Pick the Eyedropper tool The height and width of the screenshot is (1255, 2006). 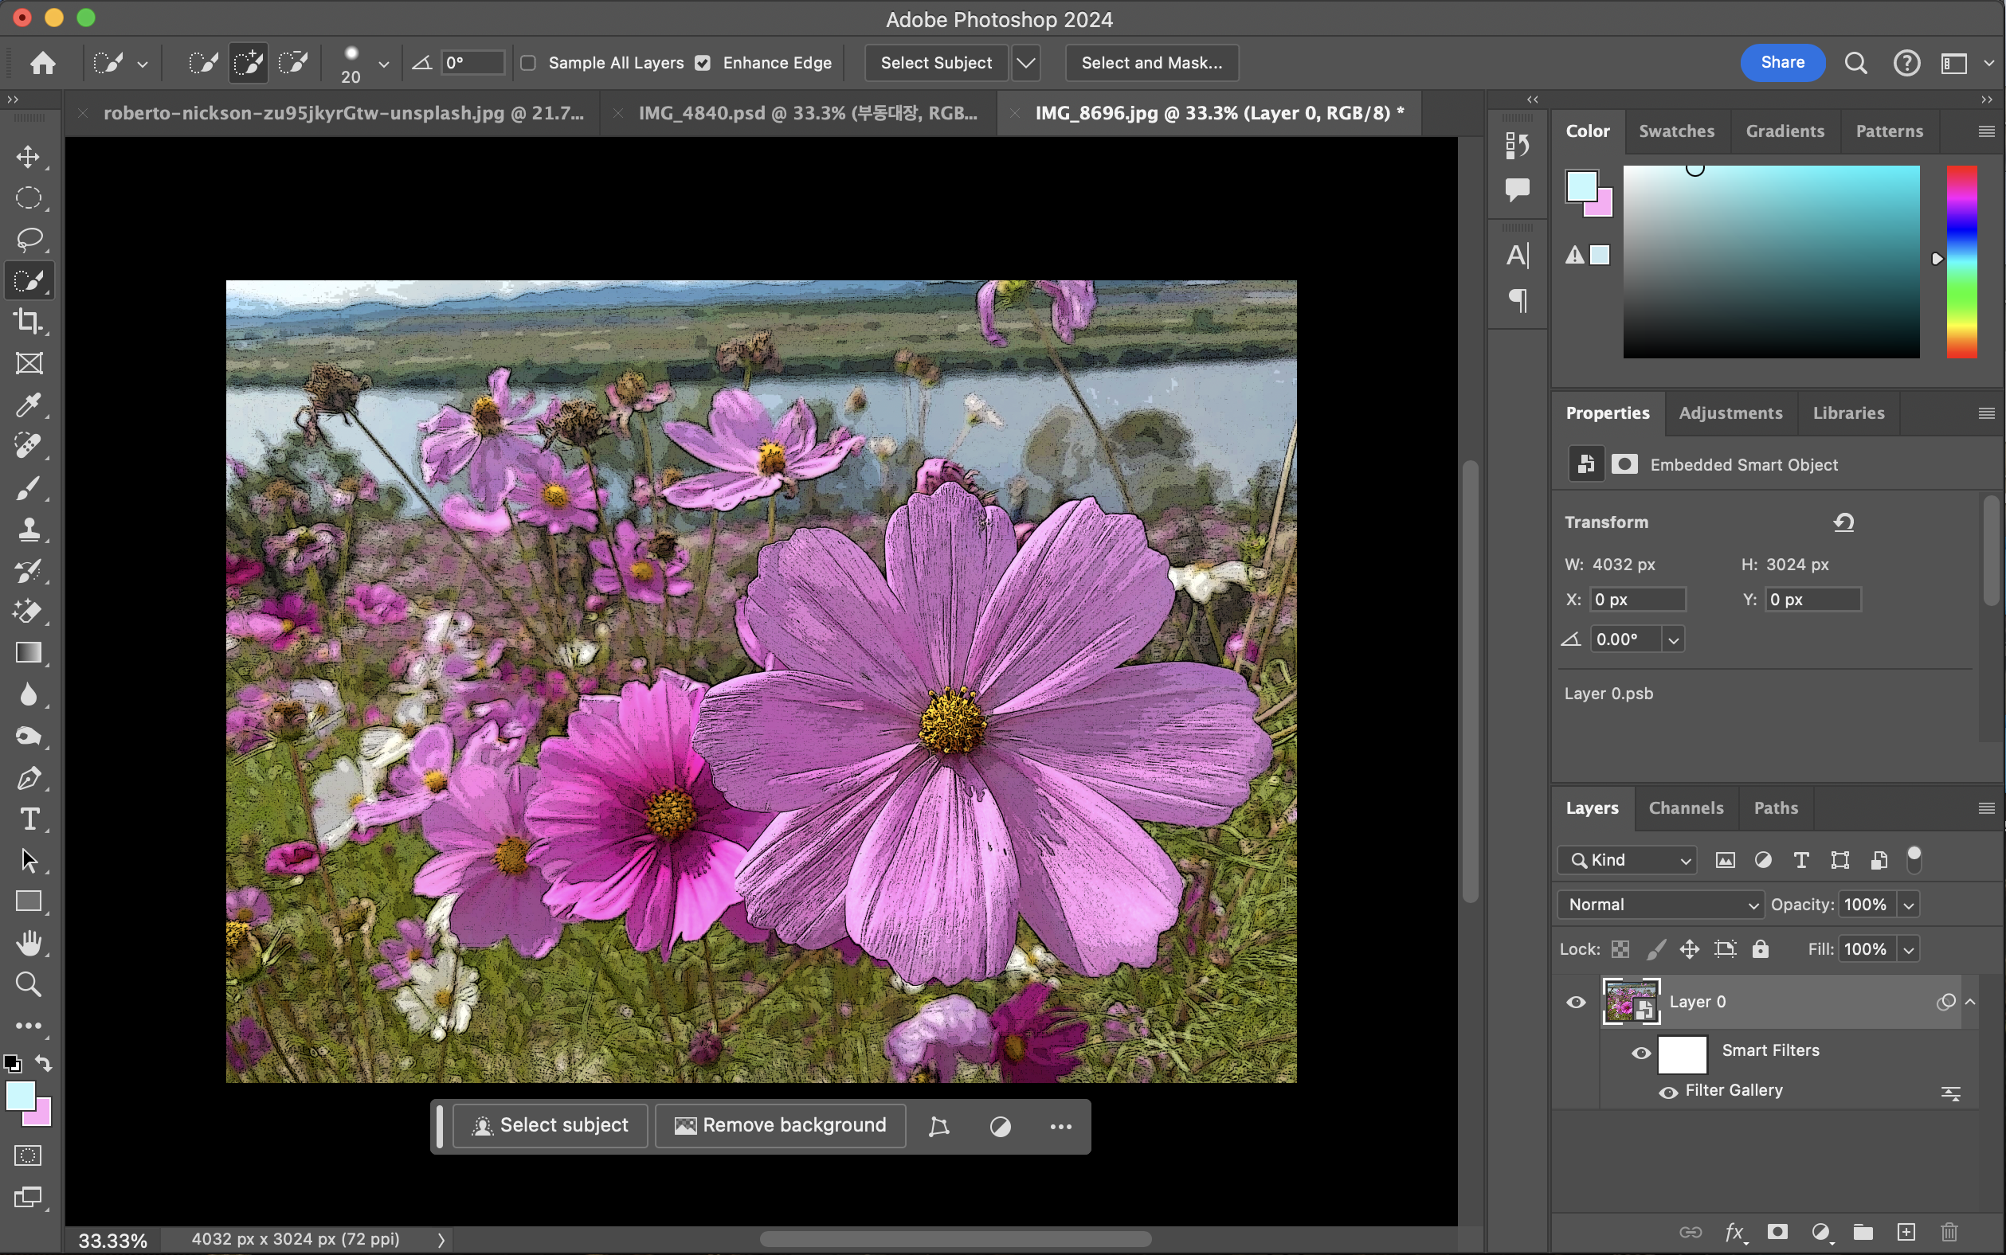[x=28, y=405]
